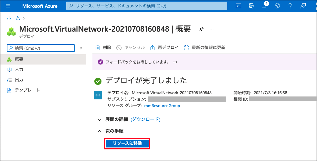Click the デプロイが完了しました heading
Screen dimensions: 317x161
[146, 81]
